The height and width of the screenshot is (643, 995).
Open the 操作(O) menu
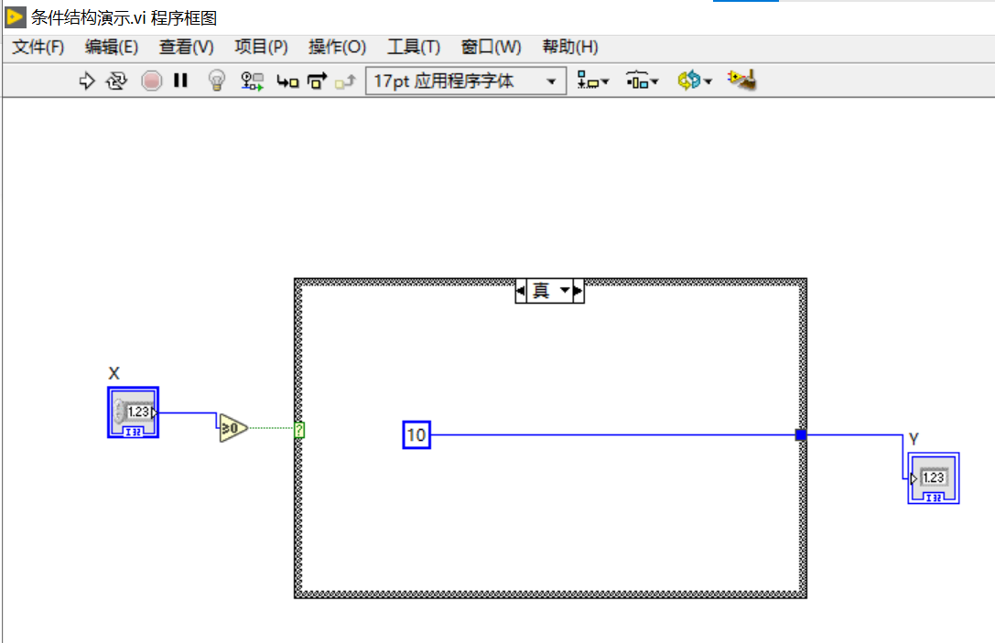337,47
